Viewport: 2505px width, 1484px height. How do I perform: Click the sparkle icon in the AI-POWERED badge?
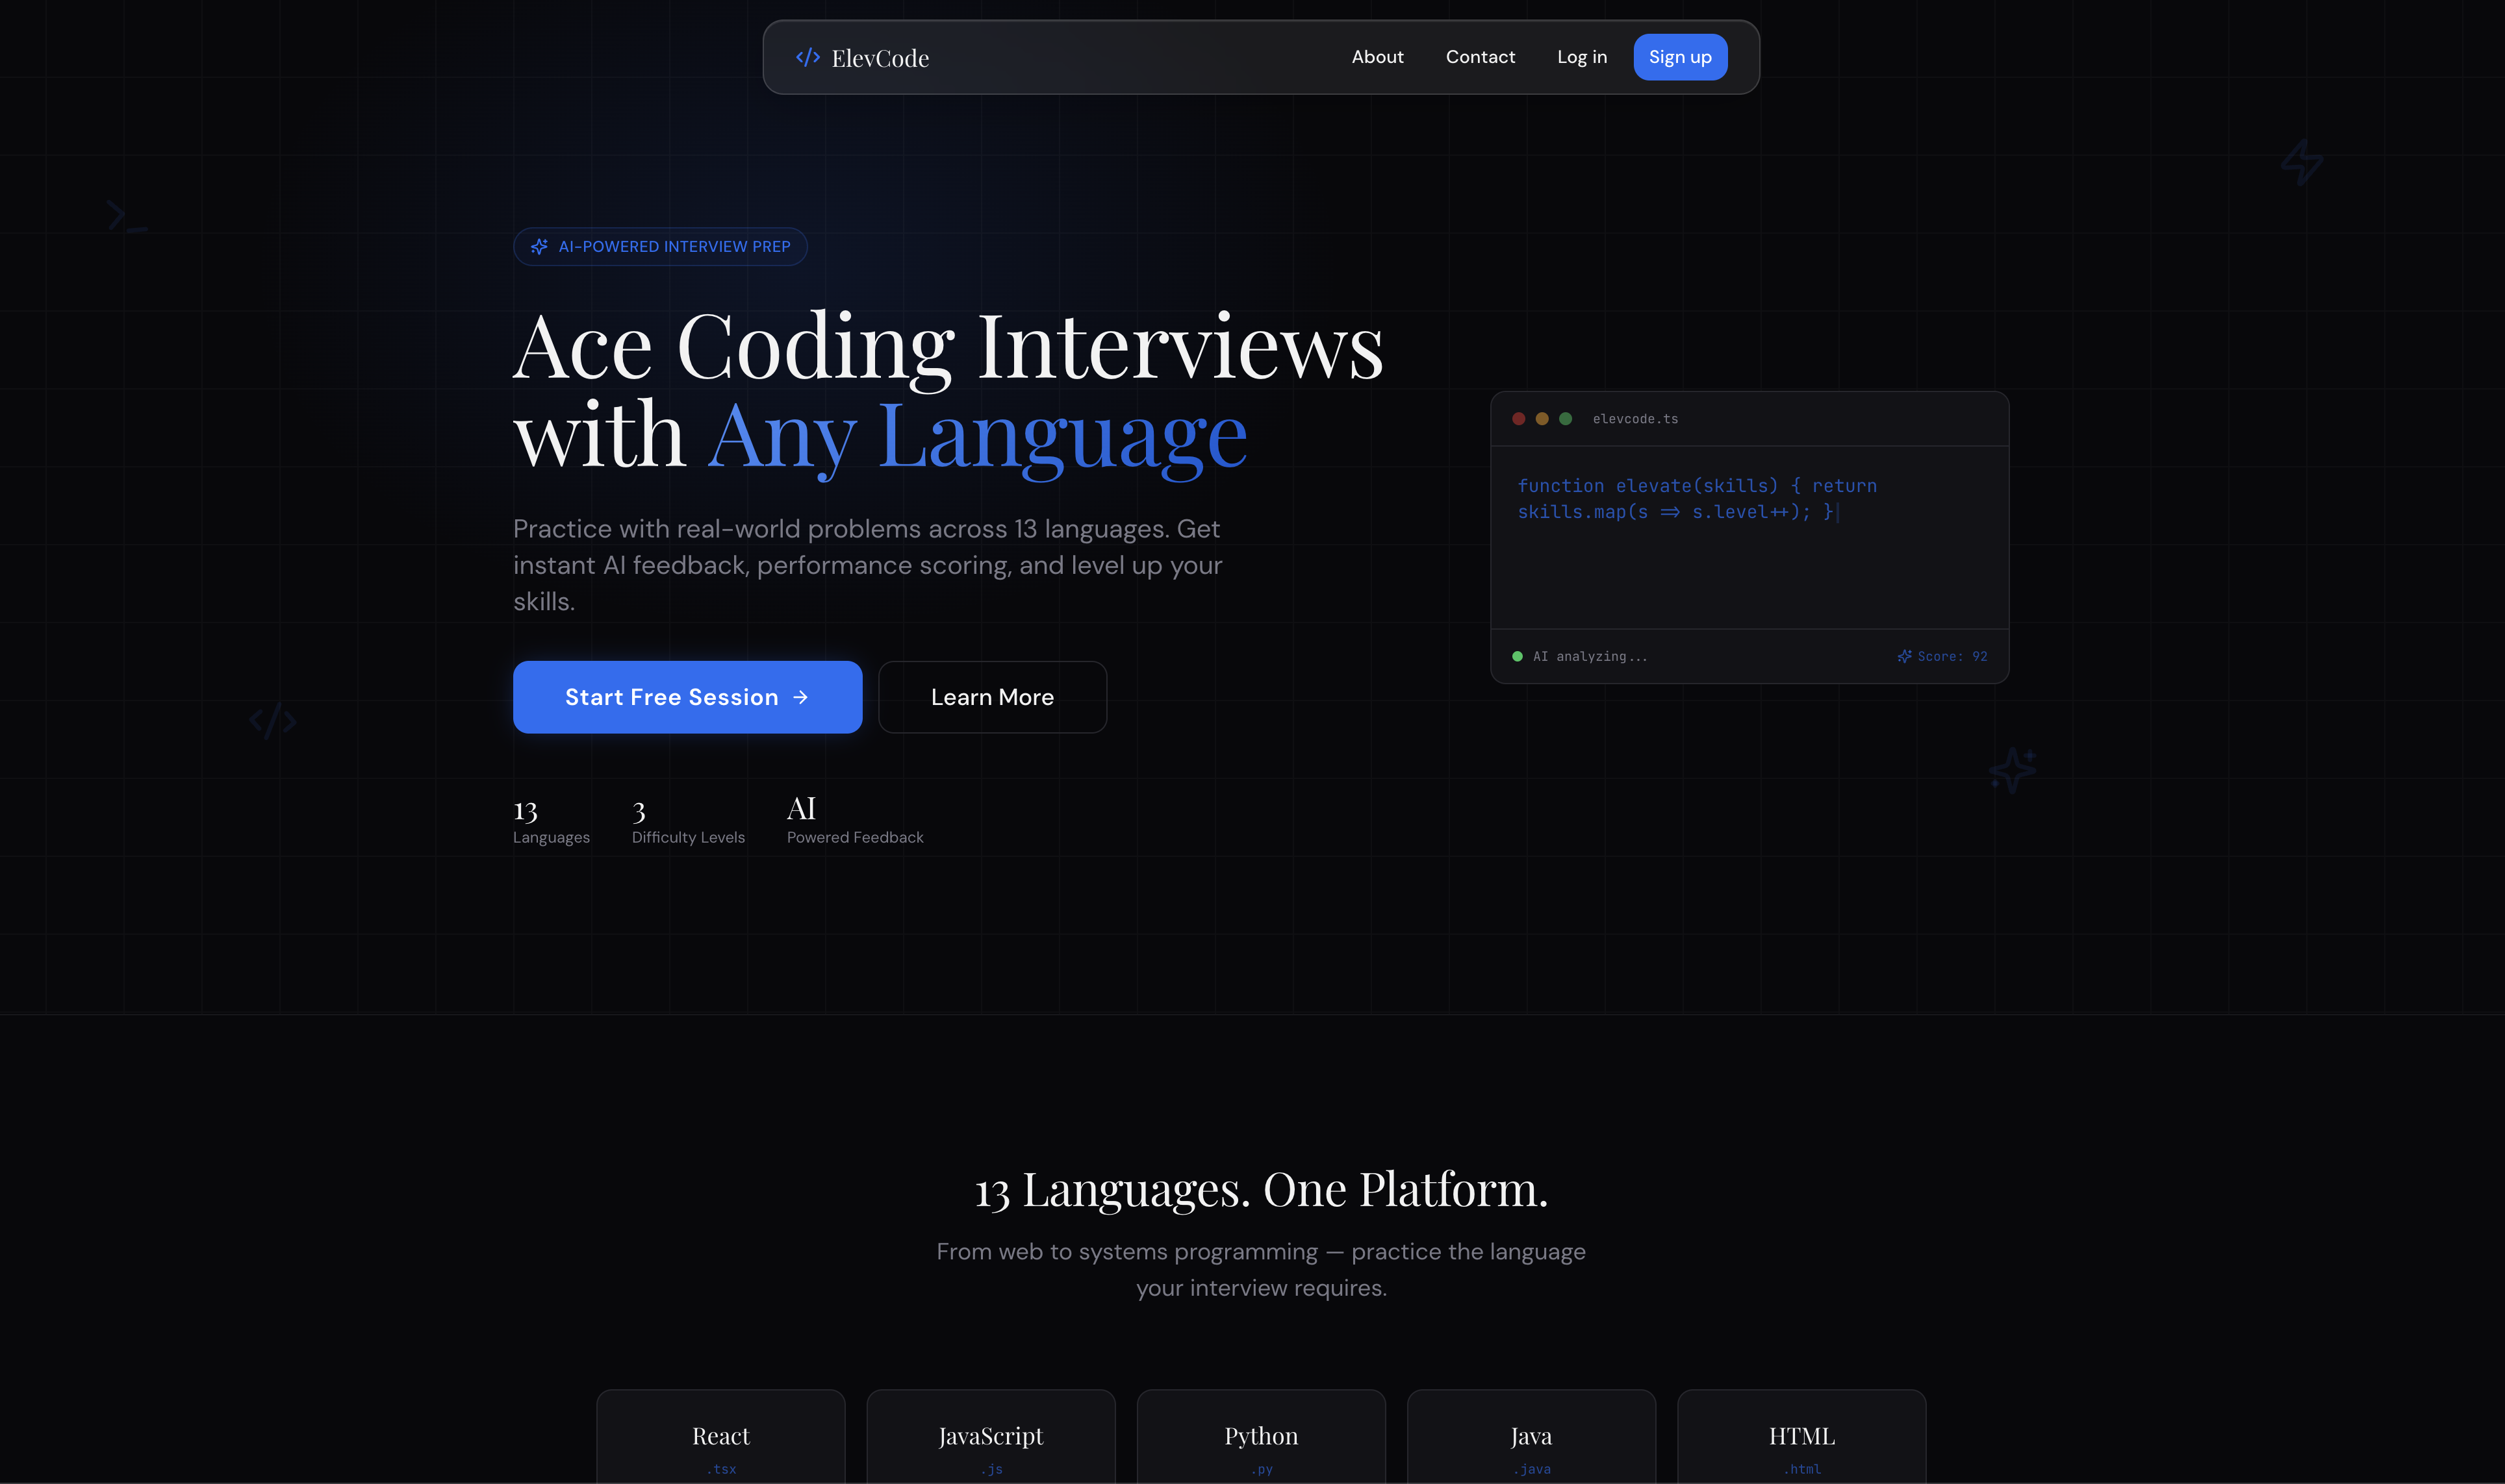click(540, 246)
